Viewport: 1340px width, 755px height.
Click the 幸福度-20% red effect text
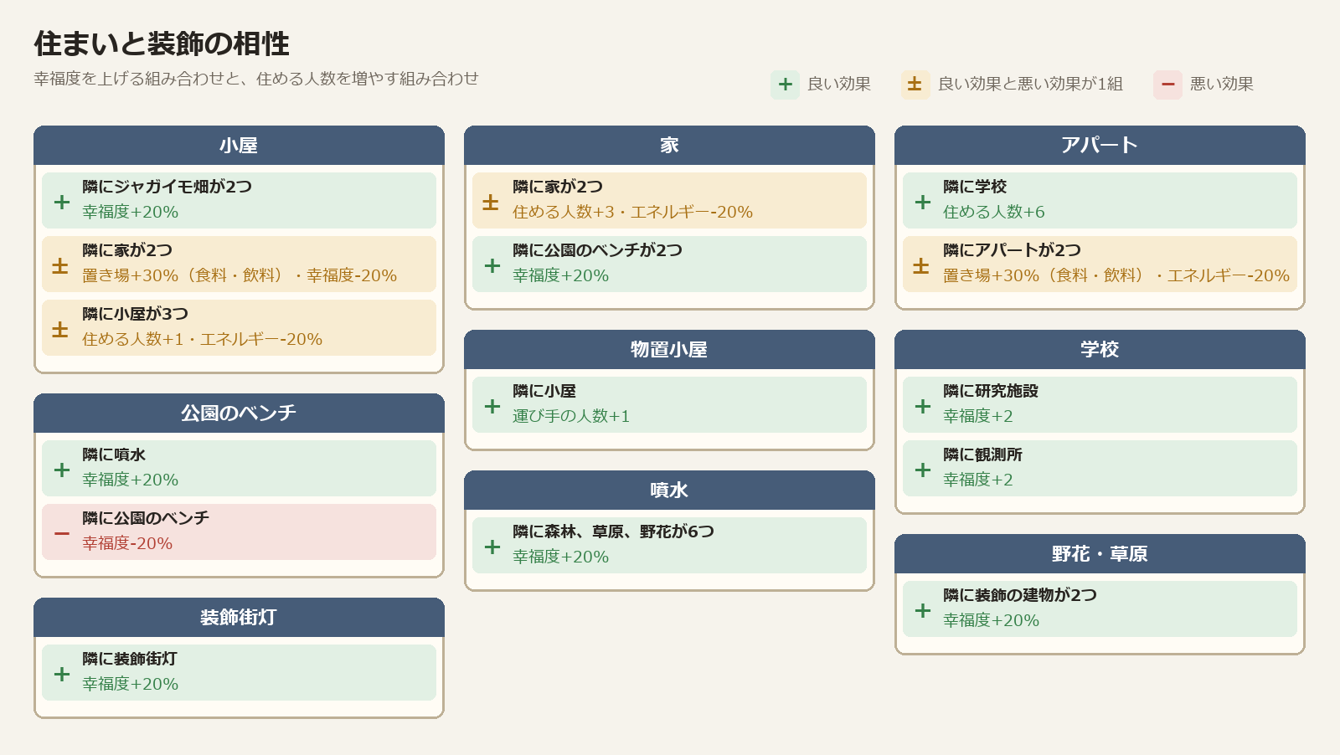point(127,543)
